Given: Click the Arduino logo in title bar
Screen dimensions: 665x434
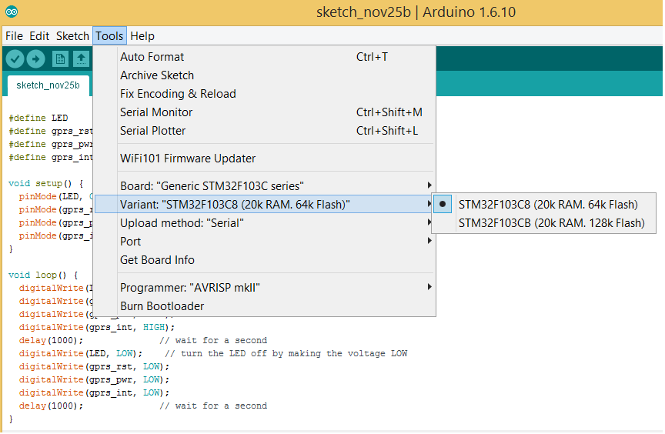Looking at the screenshot, I should pos(12,12).
